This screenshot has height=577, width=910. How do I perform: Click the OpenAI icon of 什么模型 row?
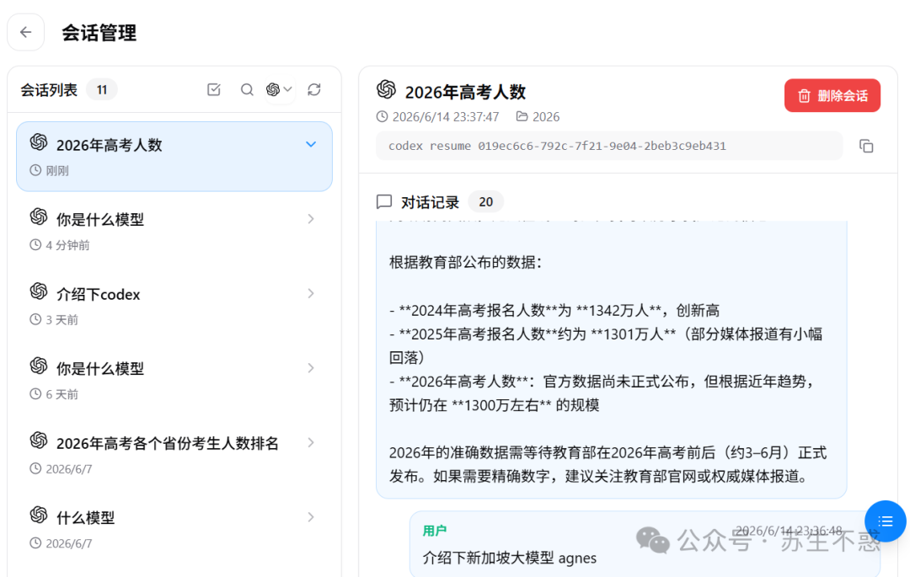pyautogui.click(x=39, y=515)
